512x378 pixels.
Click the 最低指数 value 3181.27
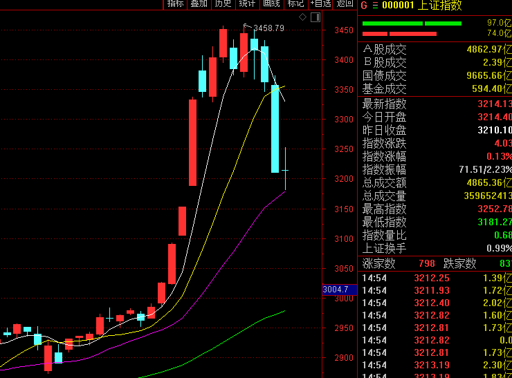point(495,222)
